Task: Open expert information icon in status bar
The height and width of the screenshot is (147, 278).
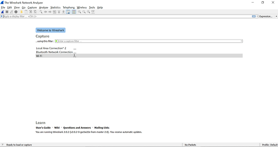Action: click(x=2, y=145)
